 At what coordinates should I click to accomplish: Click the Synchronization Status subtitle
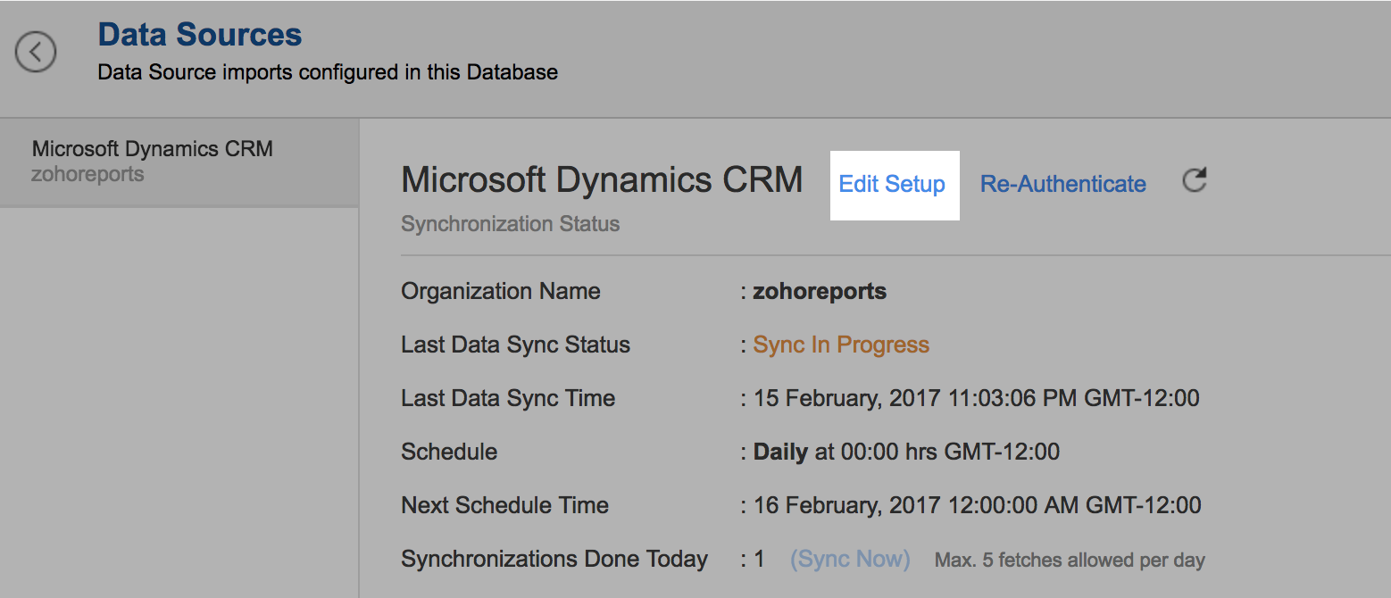point(510,224)
